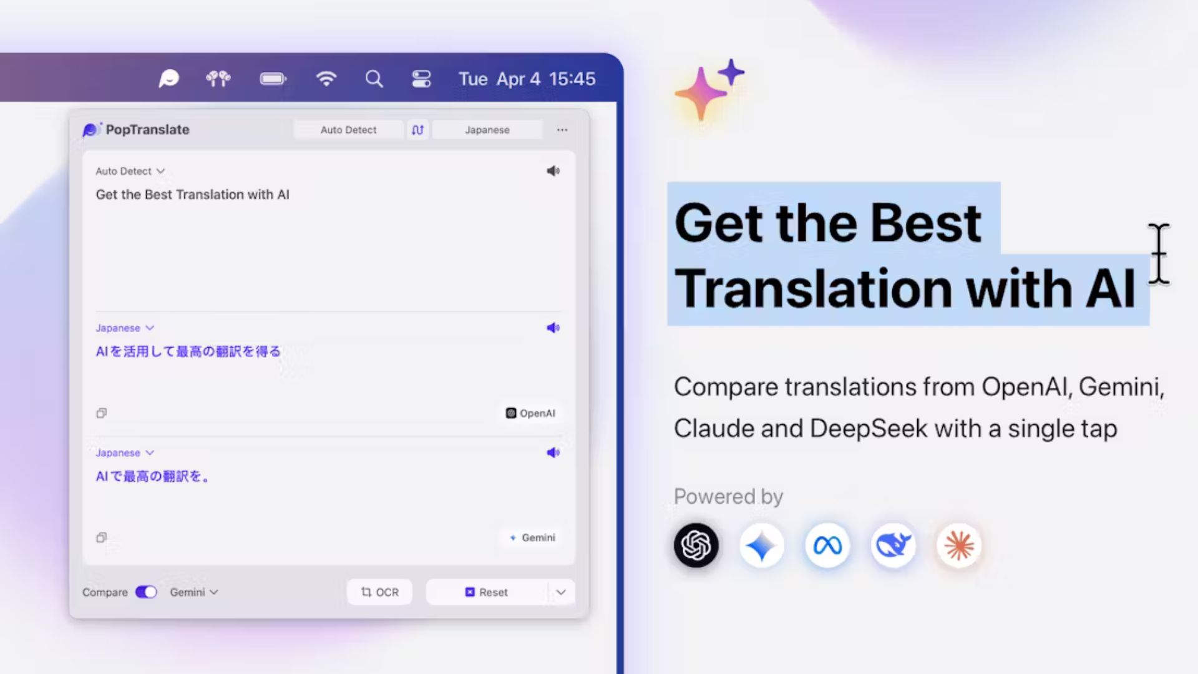Open the Japanese target language dropdown
Screen dimensions: 1198x674
(x=487, y=129)
